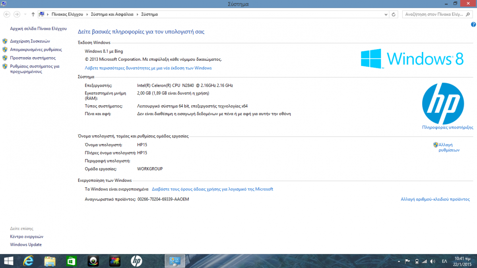Image resolution: width=477 pixels, height=268 pixels.
Task: Click battery tray icon
Action: [x=417, y=261]
